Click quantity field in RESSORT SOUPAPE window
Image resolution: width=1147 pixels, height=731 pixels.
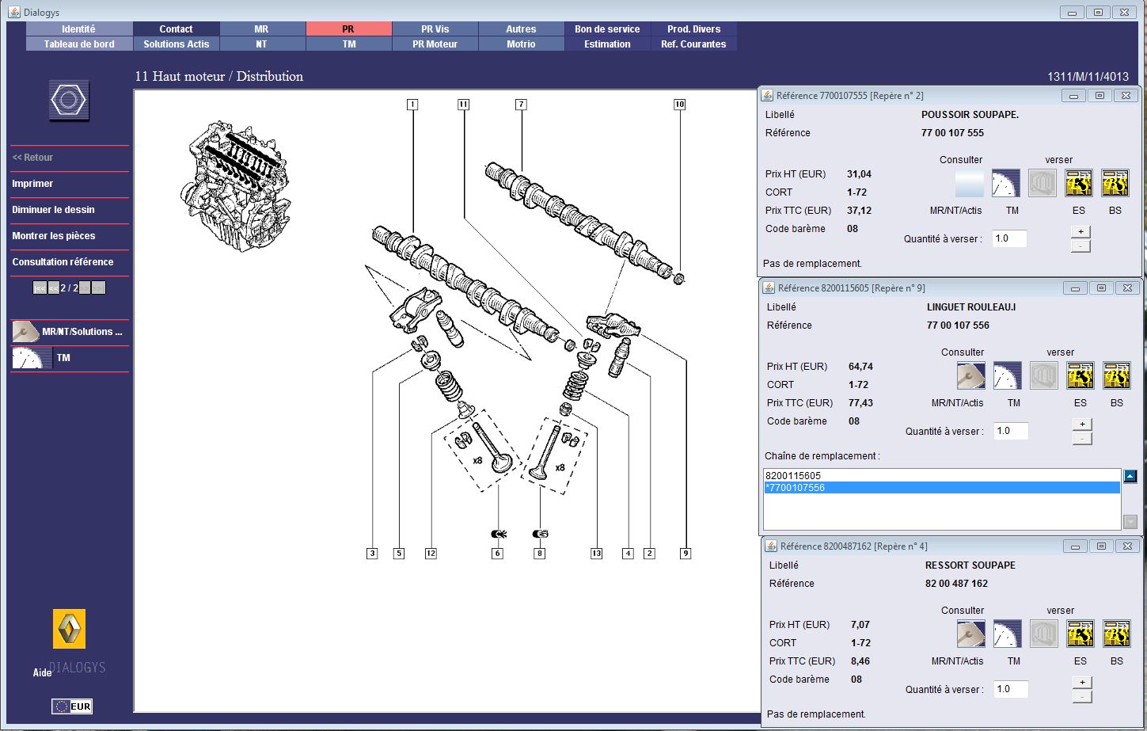(1010, 689)
